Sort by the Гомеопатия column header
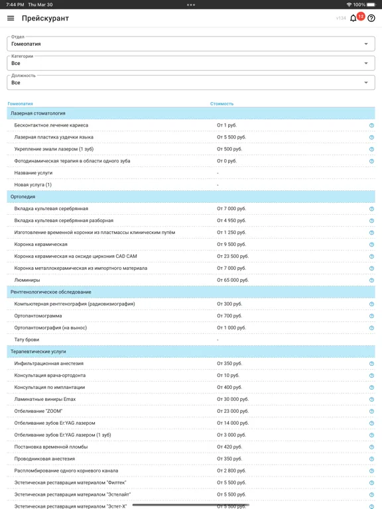The image size is (382, 509). point(20,104)
